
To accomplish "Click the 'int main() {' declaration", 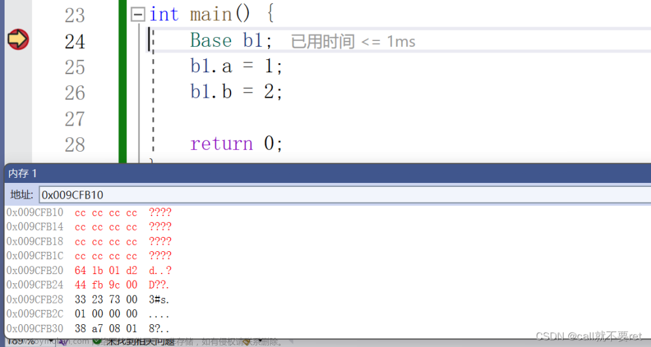I will pyautogui.click(x=212, y=14).
